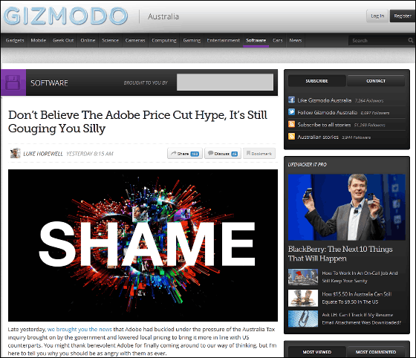Click the Twitter bird icon in sidebar

pos(291,112)
